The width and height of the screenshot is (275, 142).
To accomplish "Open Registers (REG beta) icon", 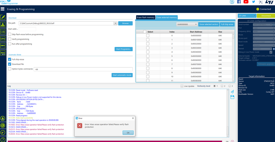I will [x=3, y=53].
